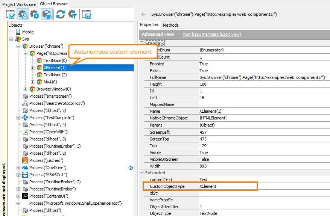The image size is (330, 216).
Task: Open the gear-with-funnel process filter icon
Action: tap(72, 14)
